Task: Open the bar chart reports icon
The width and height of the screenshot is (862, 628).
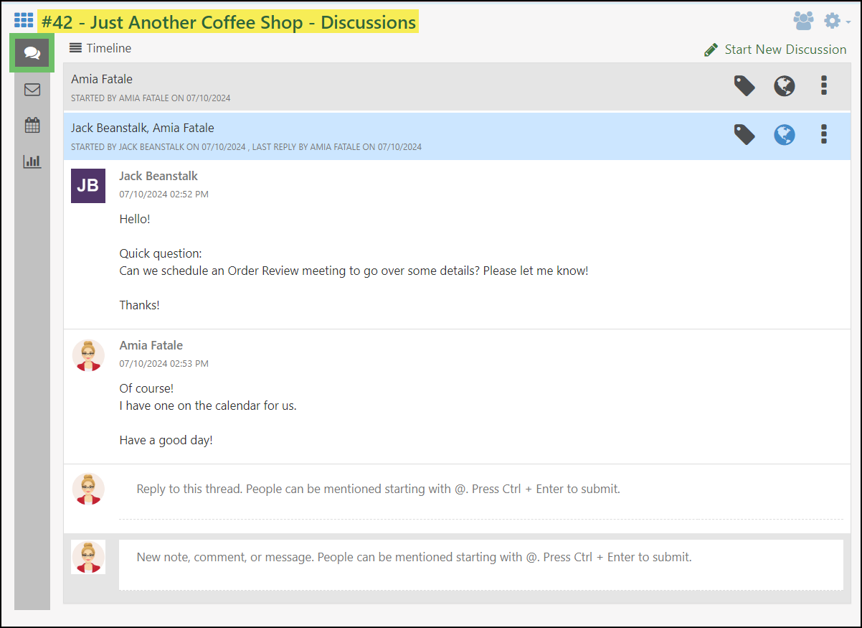Action: (x=32, y=161)
